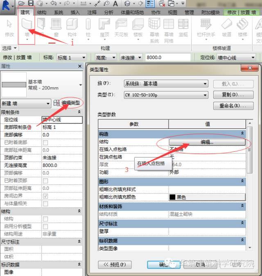Image resolution: width=262 pixels, height=276 pixels.
Task: Open the 类型(T) dropdown showing CW 102-50-100p
Action: 166,95
